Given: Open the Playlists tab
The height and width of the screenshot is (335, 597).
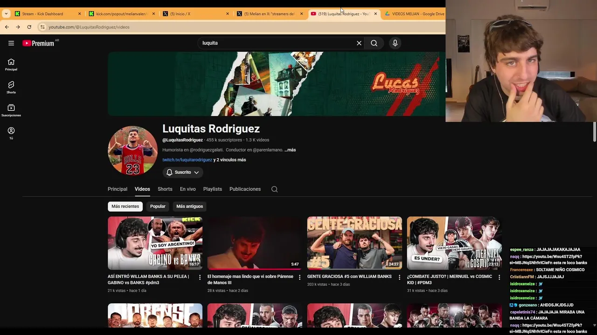Looking at the screenshot, I should point(213,189).
